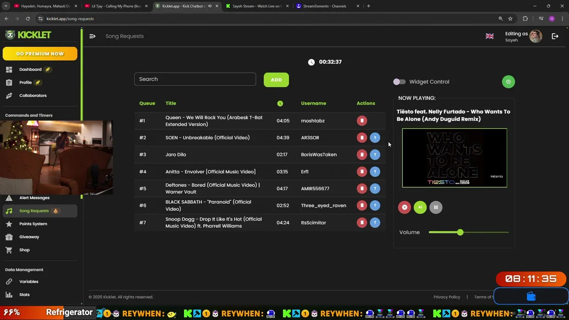The image size is (569, 320).
Task: Move Snoop Dogg song up in queue
Action: (x=375, y=223)
